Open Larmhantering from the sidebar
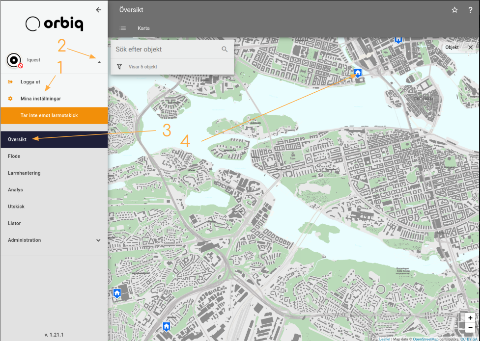480x341 pixels. pos(25,173)
